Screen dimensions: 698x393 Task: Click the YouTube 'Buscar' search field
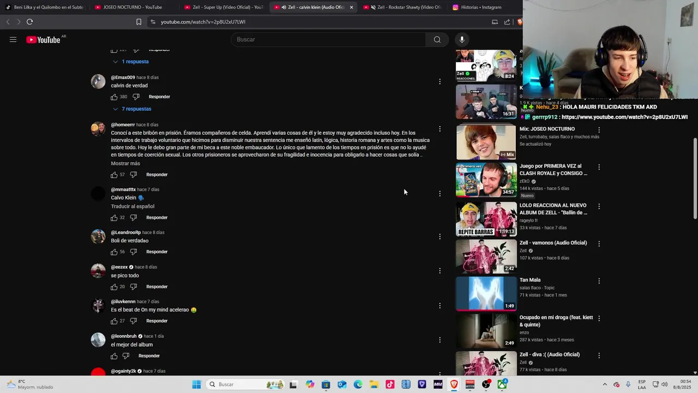[x=328, y=39]
